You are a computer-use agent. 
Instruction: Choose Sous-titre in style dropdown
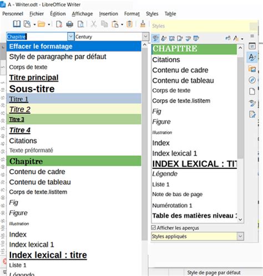[x=74, y=89]
